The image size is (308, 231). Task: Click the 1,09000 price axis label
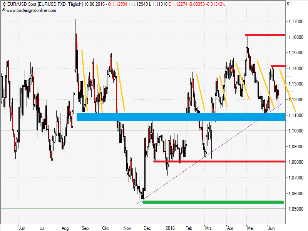click(296, 147)
